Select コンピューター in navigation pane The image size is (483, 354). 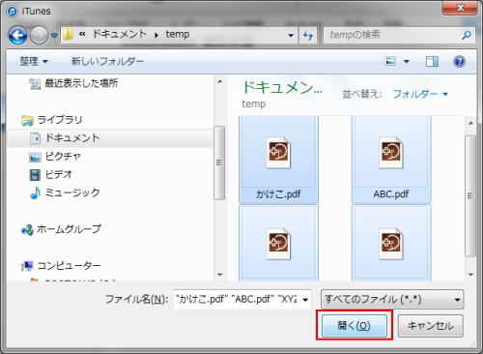click(61, 265)
